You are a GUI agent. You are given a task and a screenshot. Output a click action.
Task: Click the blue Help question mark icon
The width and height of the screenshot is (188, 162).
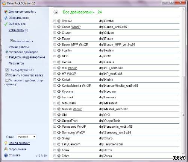[6, 155]
